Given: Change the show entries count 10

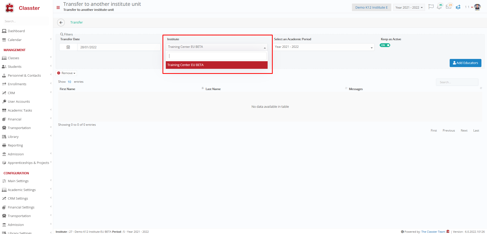Looking at the screenshot, I should (x=69, y=82).
